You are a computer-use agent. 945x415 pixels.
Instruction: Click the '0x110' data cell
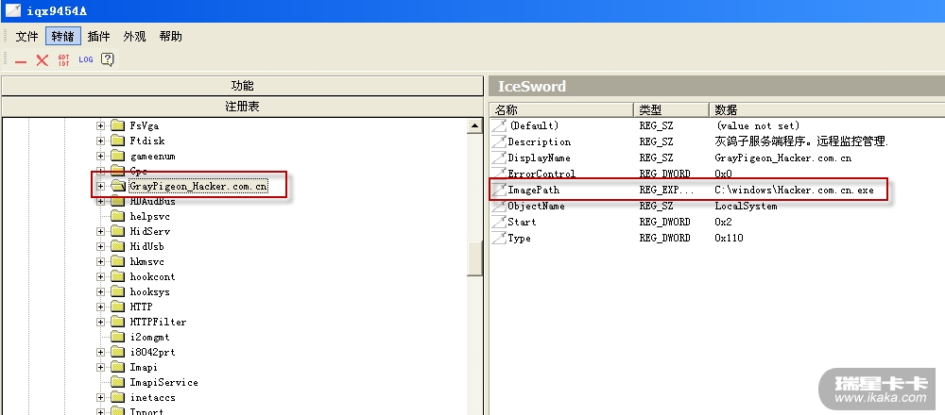729,239
